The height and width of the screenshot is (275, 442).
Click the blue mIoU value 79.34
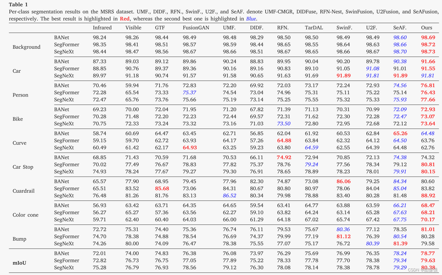[400, 261]
